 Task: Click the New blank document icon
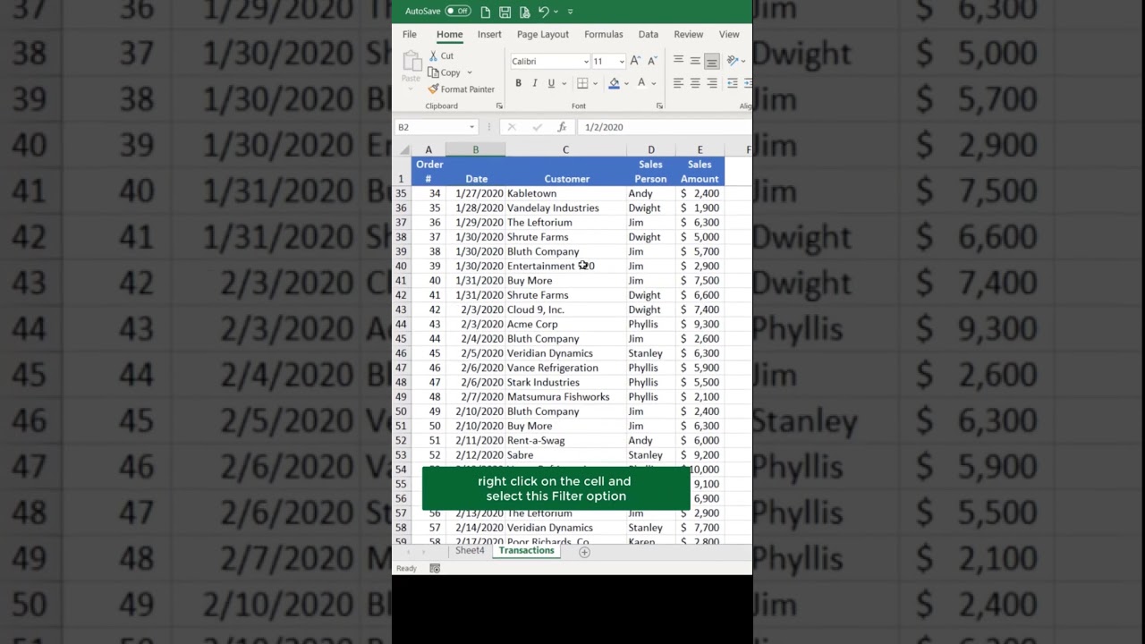[x=486, y=12]
